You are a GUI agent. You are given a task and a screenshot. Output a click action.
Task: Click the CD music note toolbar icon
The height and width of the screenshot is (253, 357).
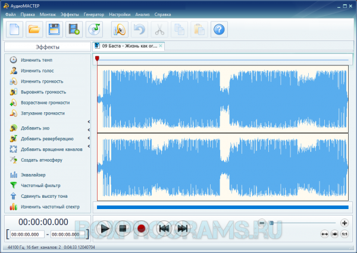pos(94,30)
